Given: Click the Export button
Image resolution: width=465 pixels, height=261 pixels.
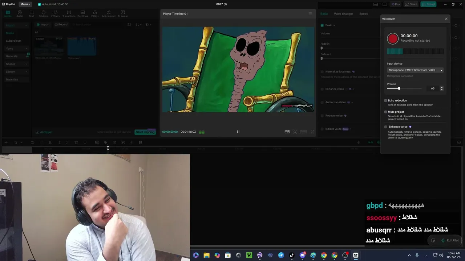Looking at the screenshot, I should (428, 4).
